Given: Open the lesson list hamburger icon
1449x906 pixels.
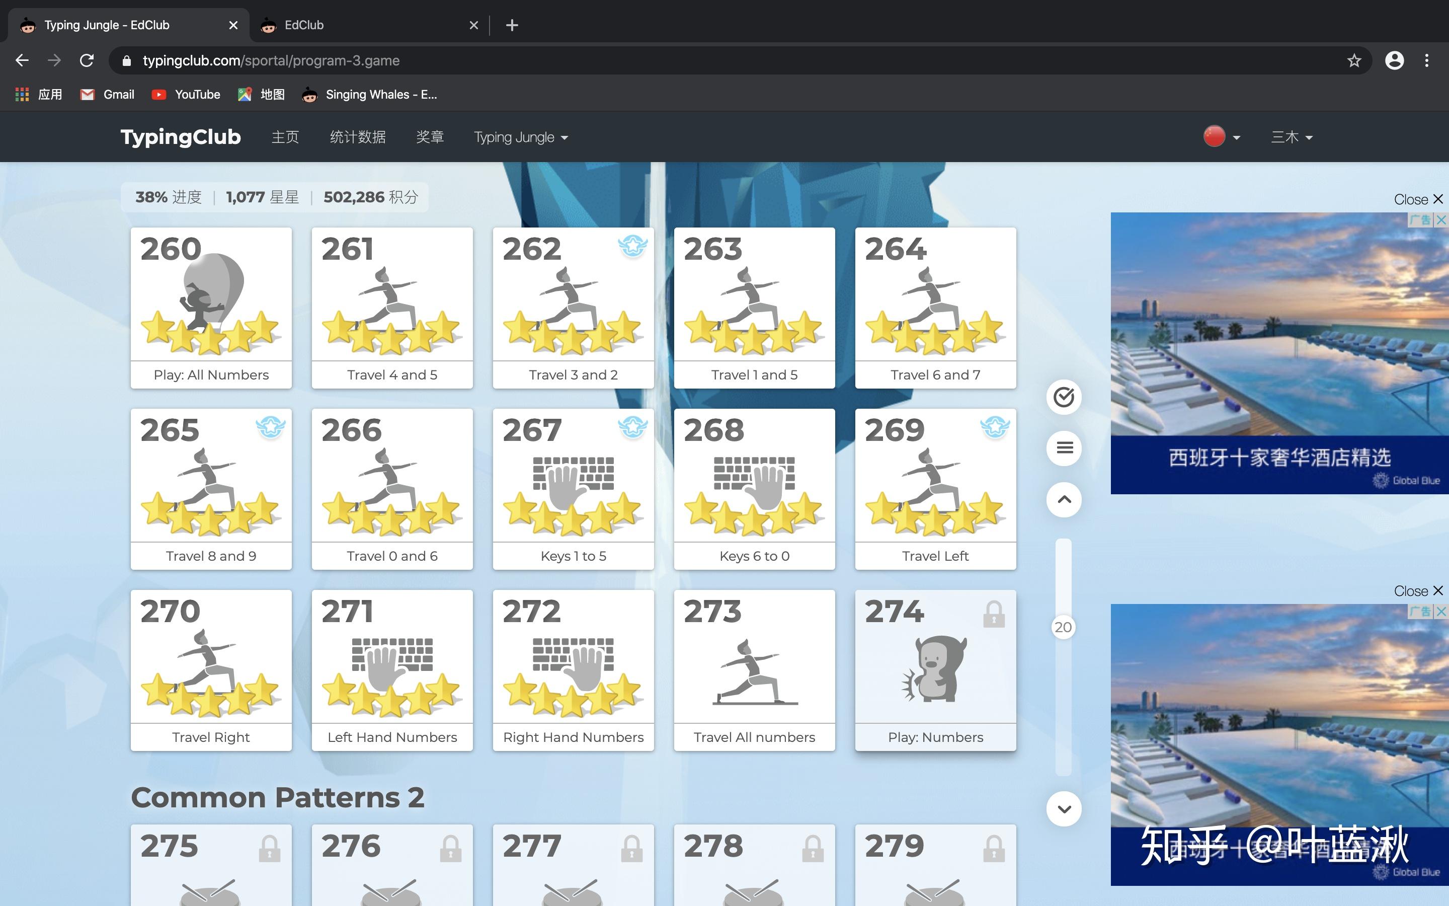Looking at the screenshot, I should coord(1064,448).
